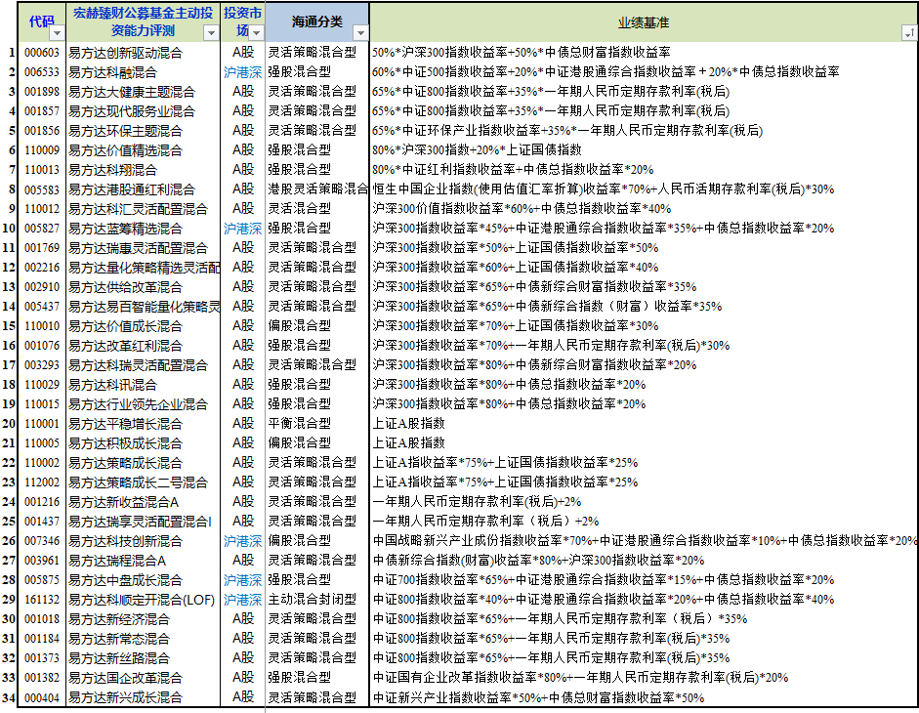Click the 110029 code cell
Viewport: 919px width, 713px height.
pyautogui.click(x=42, y=385)
